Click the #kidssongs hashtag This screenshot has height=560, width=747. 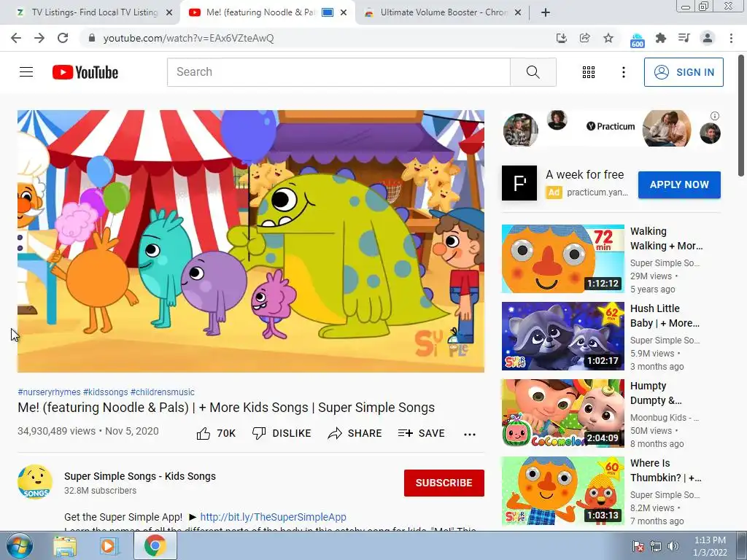(x=105, y=392)
